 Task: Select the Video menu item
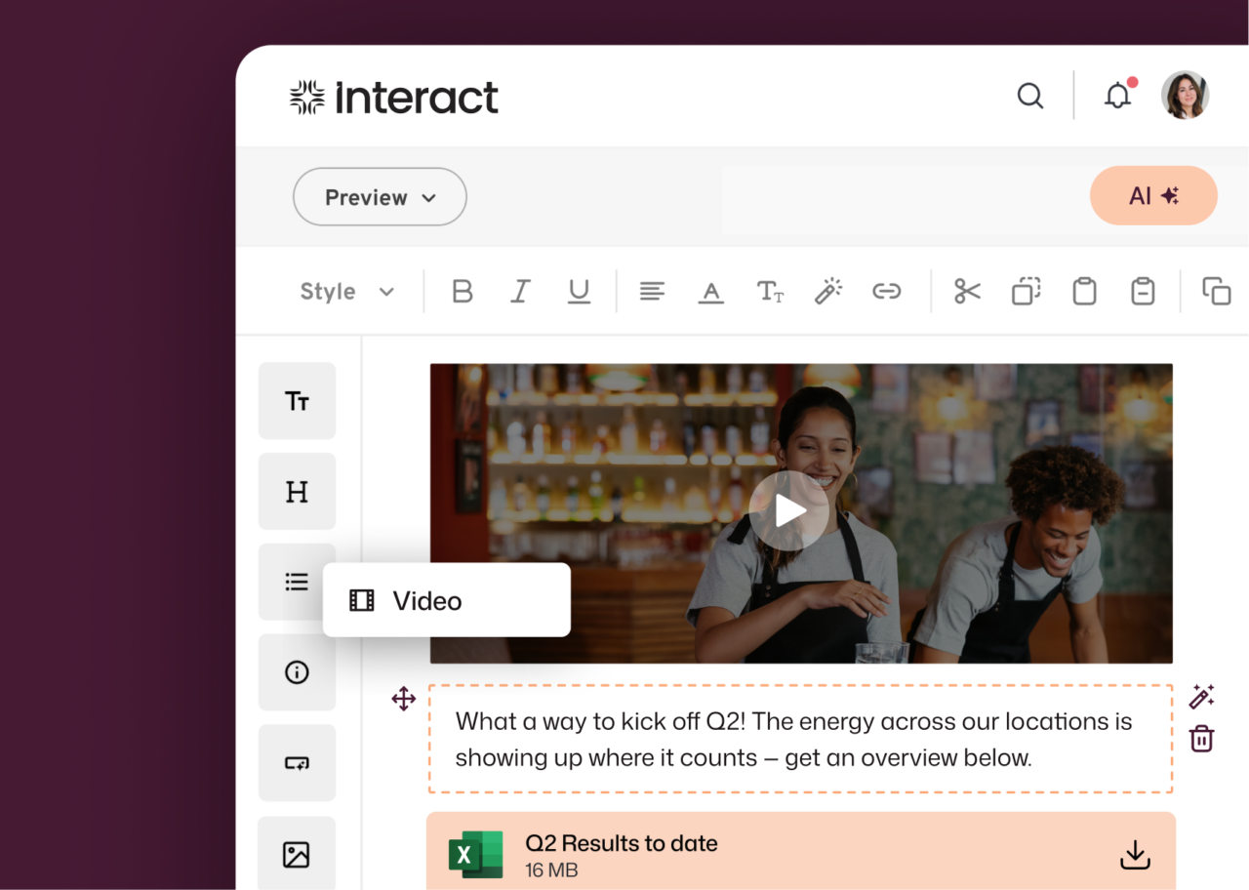coord(447,600)
